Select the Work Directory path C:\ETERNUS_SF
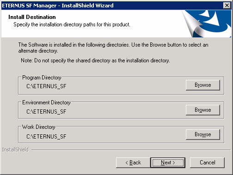The width and height of the screenshot is (233, 175). pos(46,136)
